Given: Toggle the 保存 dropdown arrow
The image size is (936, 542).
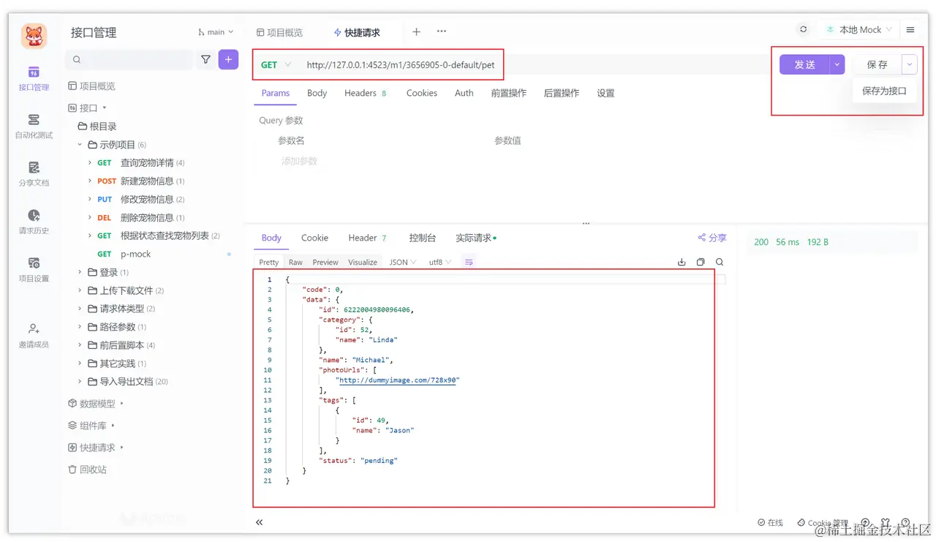Looking at the screenshot, I should point(909,64).
